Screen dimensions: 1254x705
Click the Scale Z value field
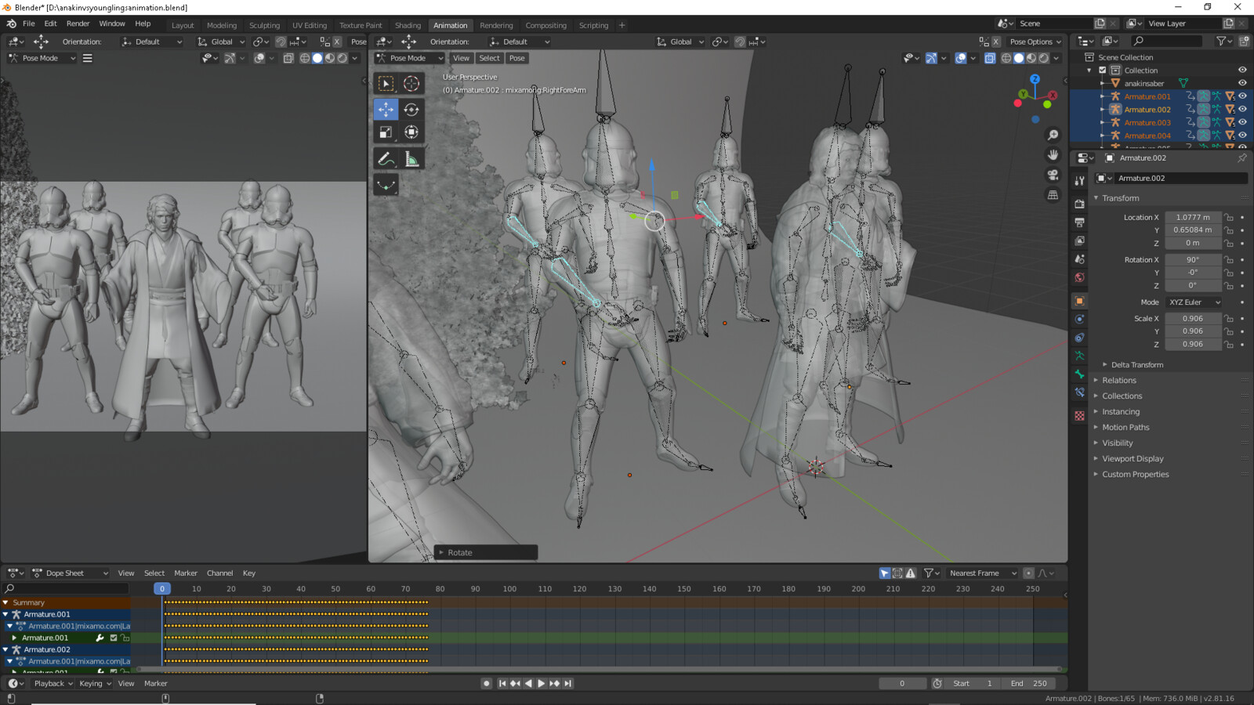pos(1192,344)
